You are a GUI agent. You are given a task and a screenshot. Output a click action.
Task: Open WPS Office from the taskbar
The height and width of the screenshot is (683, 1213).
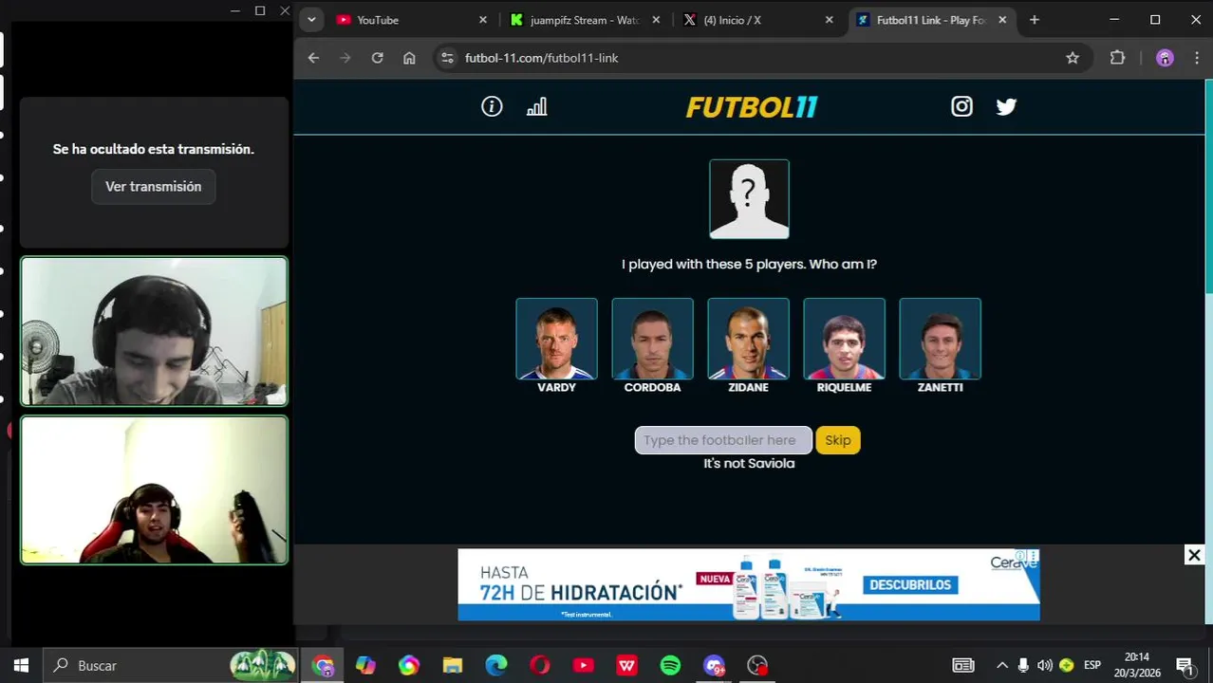coord(627,666)
